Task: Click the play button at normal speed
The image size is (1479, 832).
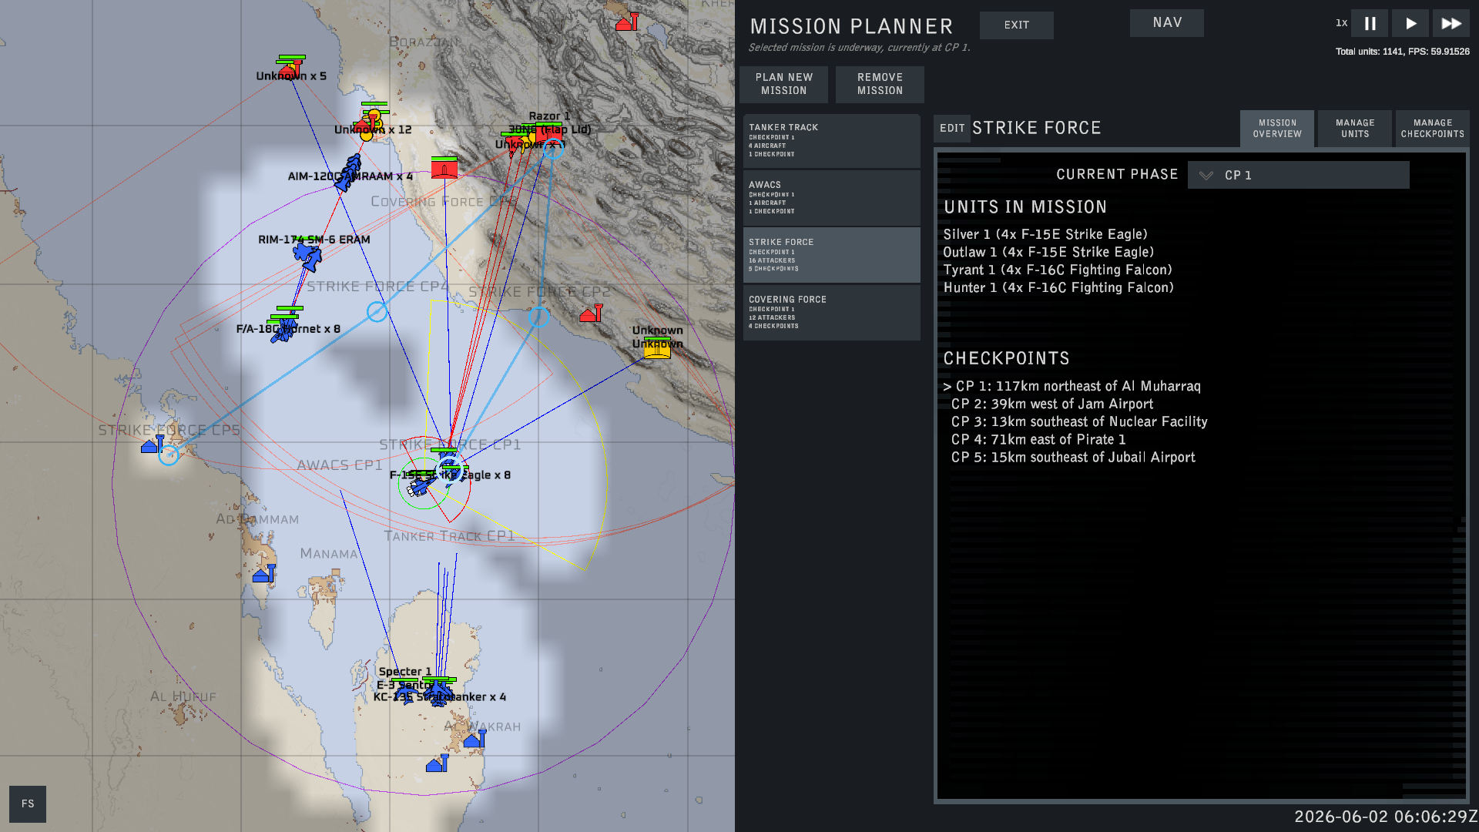Action: coord(1410,23)
